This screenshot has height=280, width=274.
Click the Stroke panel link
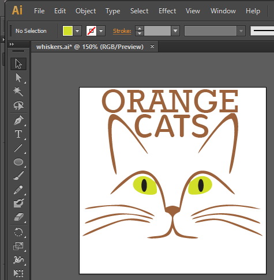pyautogui.click(x=122, y=31)
